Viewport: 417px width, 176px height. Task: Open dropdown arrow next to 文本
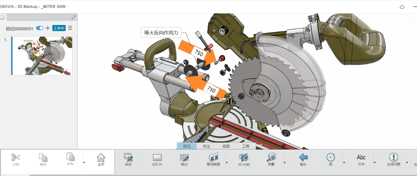(375, 162)
